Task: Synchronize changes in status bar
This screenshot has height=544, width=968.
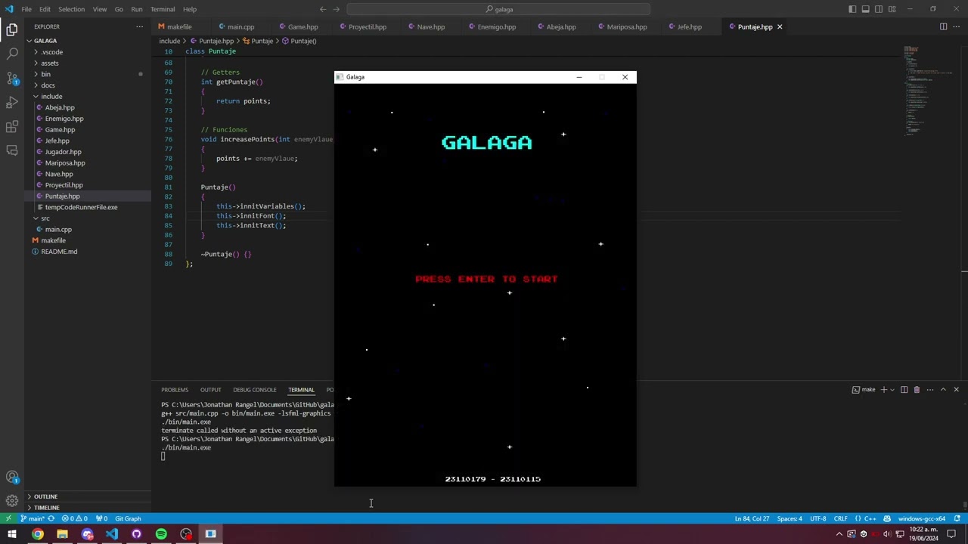Action: [x=51, y=518]
